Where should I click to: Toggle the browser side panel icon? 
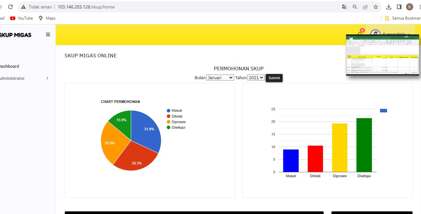(x=399, y=7)
